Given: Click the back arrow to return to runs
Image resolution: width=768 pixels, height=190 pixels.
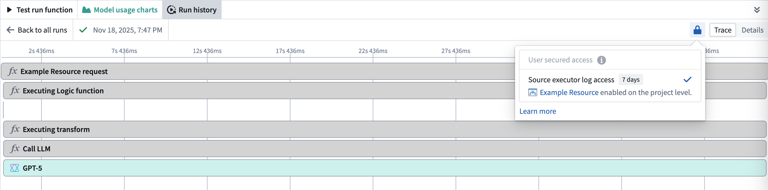Looking at the screenshot, I should coord(10,30).
